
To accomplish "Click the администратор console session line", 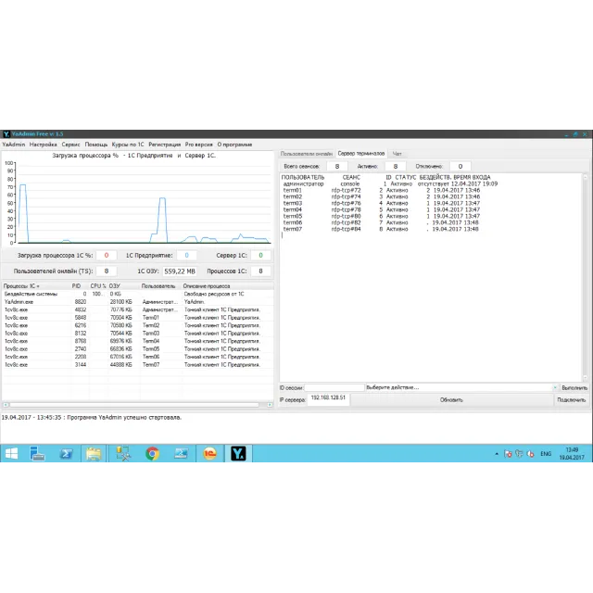I will click(390, 183).
